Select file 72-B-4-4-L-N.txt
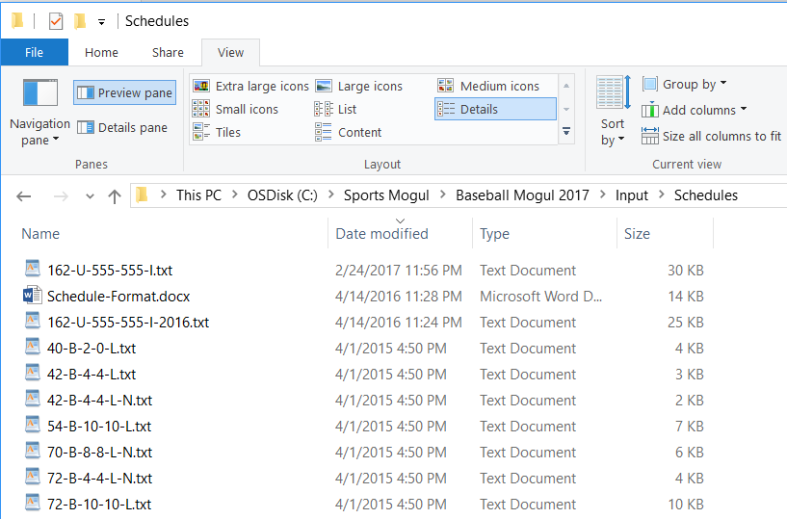 99,479
